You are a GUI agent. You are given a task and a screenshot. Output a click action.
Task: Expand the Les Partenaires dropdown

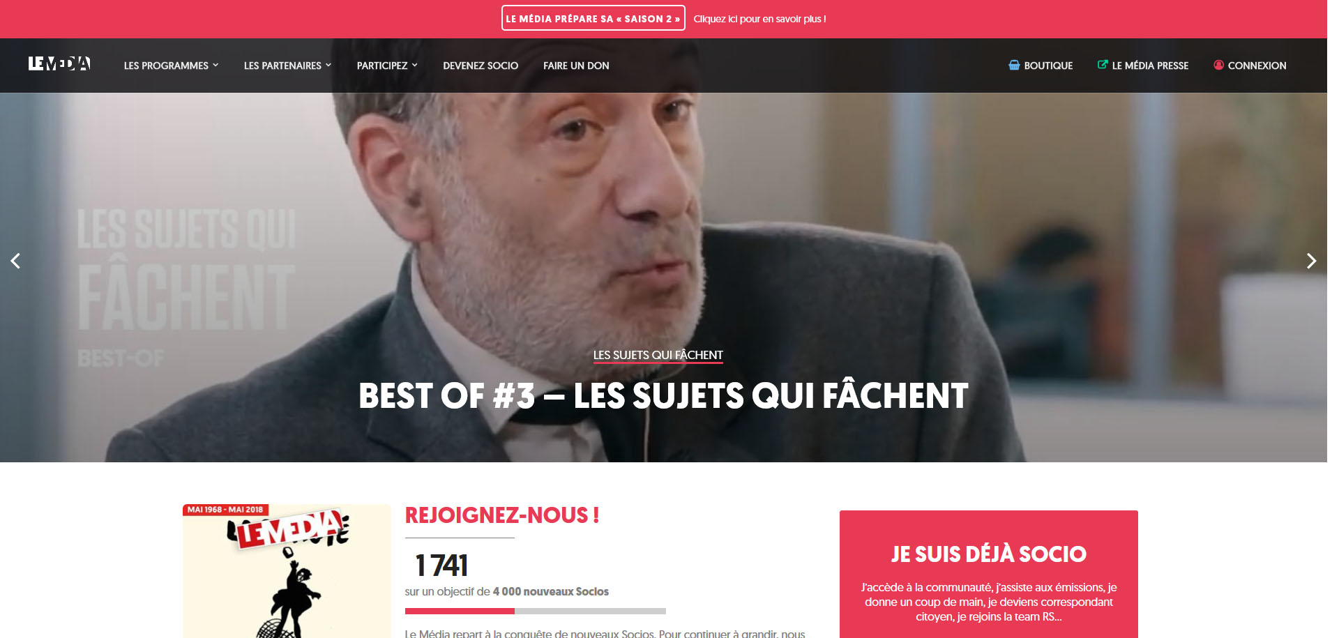[x=287, y=66]
